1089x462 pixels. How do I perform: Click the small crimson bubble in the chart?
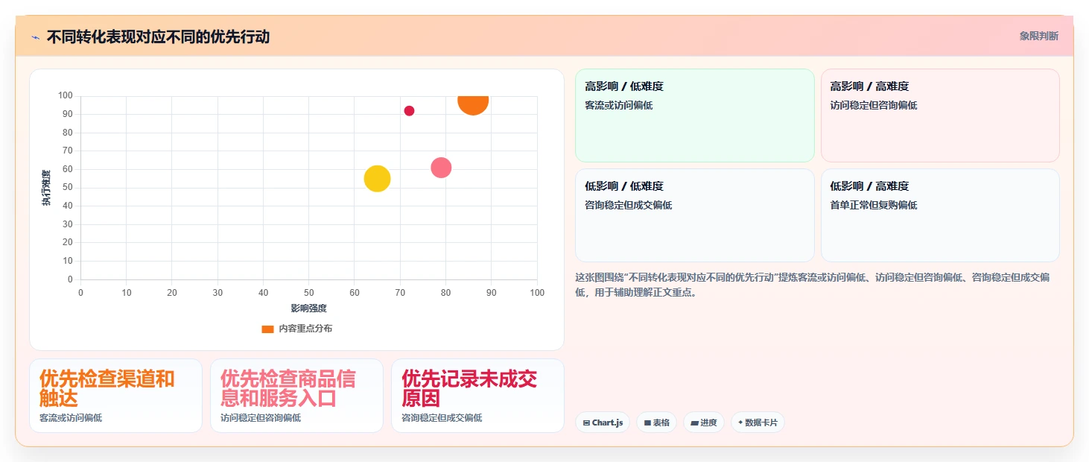pos(409,111)
